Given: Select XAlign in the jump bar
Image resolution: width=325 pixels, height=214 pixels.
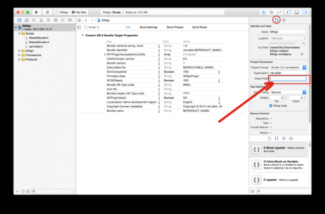Looking at the screenshot, I should coord(103,20).
